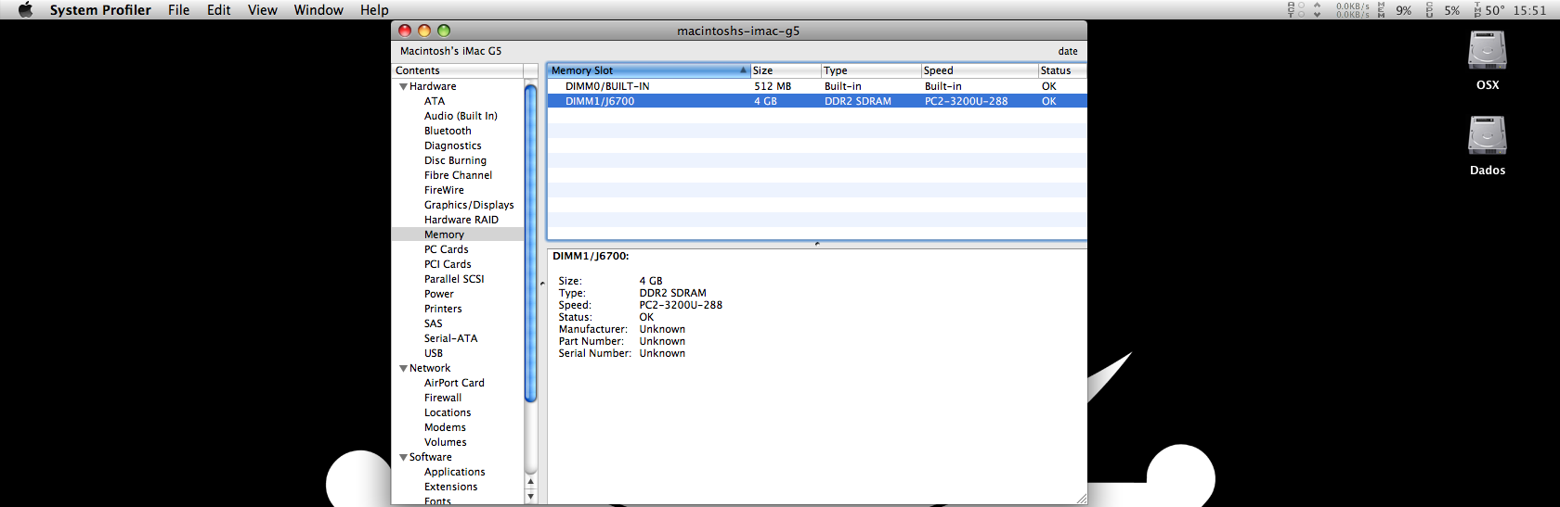
Task: Click the CPU usage menu bar indicator
Action: (1443, 10)
